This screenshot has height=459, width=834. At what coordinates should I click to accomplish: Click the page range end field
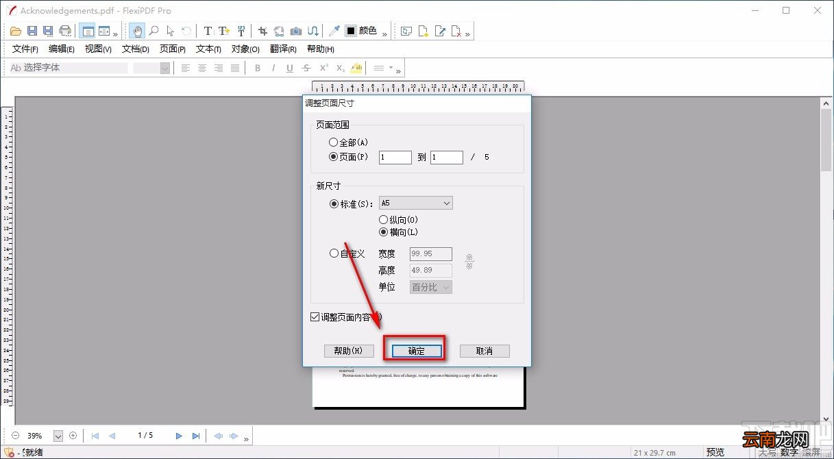click(x=447, y=157)
